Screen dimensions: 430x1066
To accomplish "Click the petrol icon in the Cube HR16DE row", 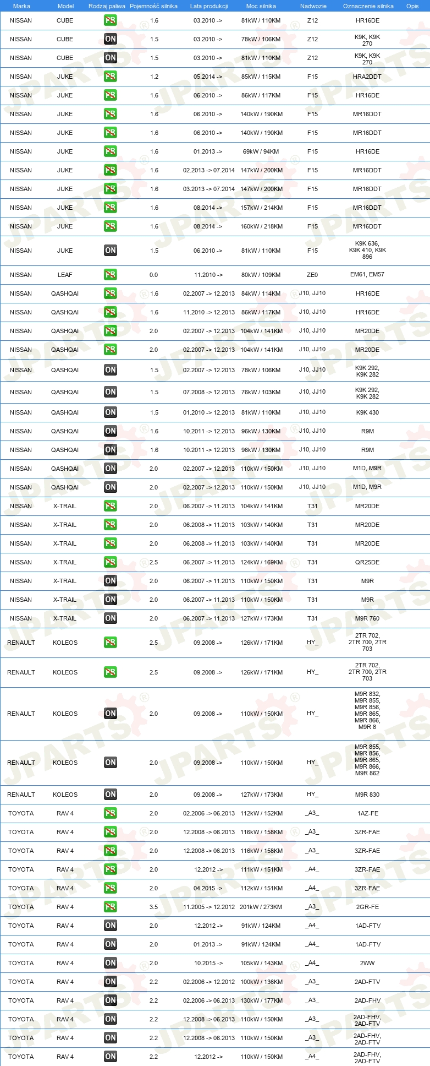I will 111,20.
